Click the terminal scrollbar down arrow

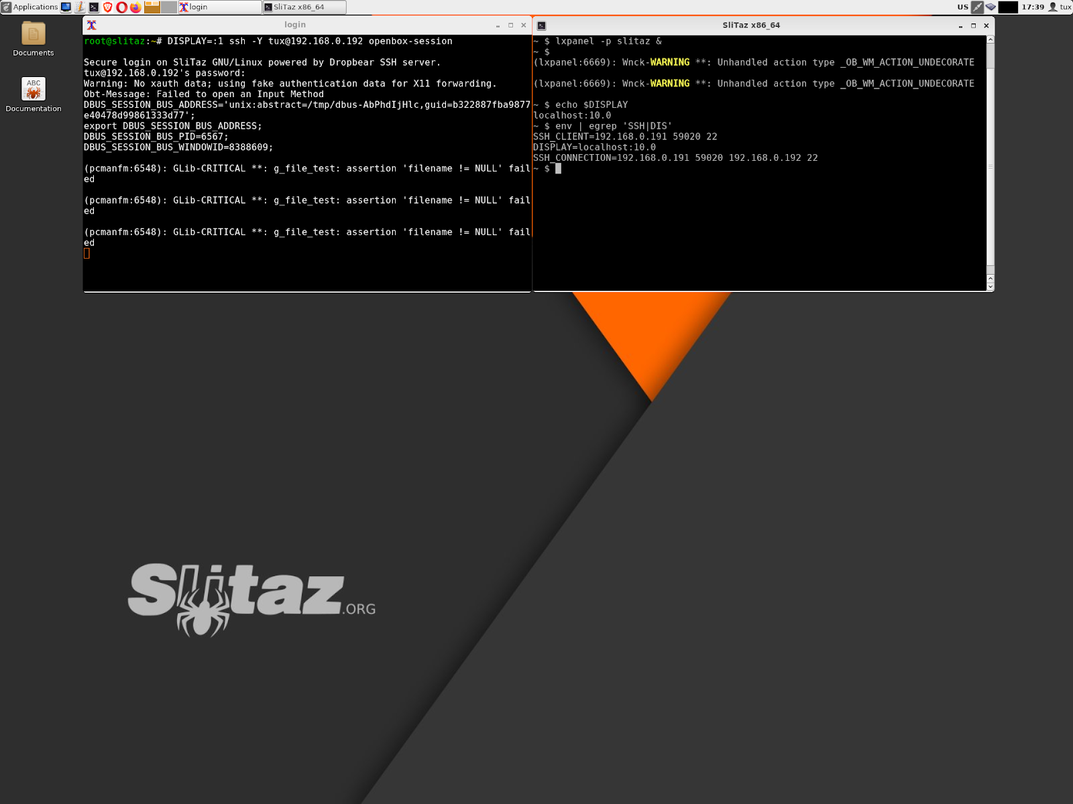point(991,286)
